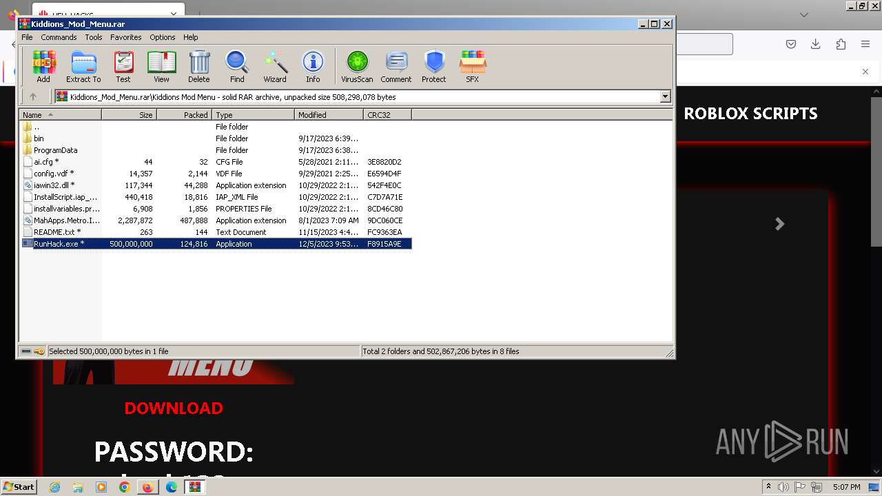Open the Find tool
Viewport: 882px width, 496px height.
(237, 67)
